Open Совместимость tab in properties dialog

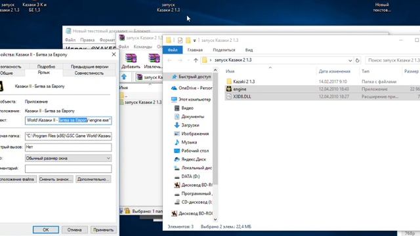coord(89,73)
